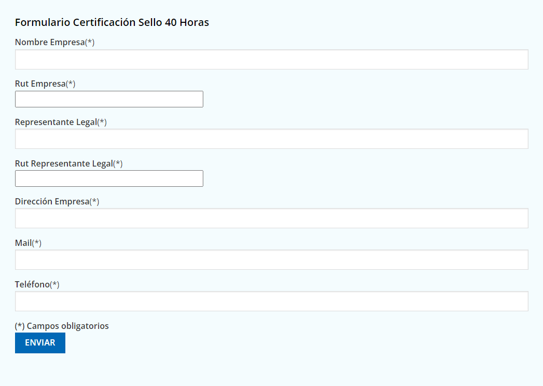This screenshot has width=543, height=386.
Task: Click the required asterisk beside Teléfono
Action: pyautogui.click(x=55, y=285)
